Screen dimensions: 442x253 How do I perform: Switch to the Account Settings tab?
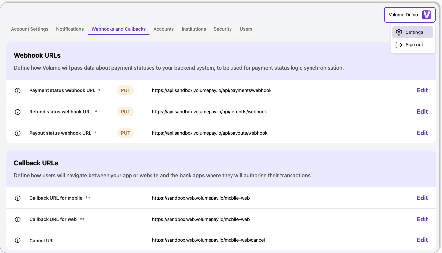30,29
